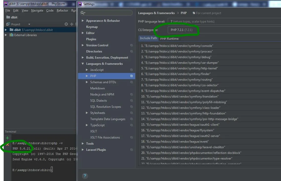Select Plugins in settings tree
Screen dimensions: 281x181
coord(91,39)
